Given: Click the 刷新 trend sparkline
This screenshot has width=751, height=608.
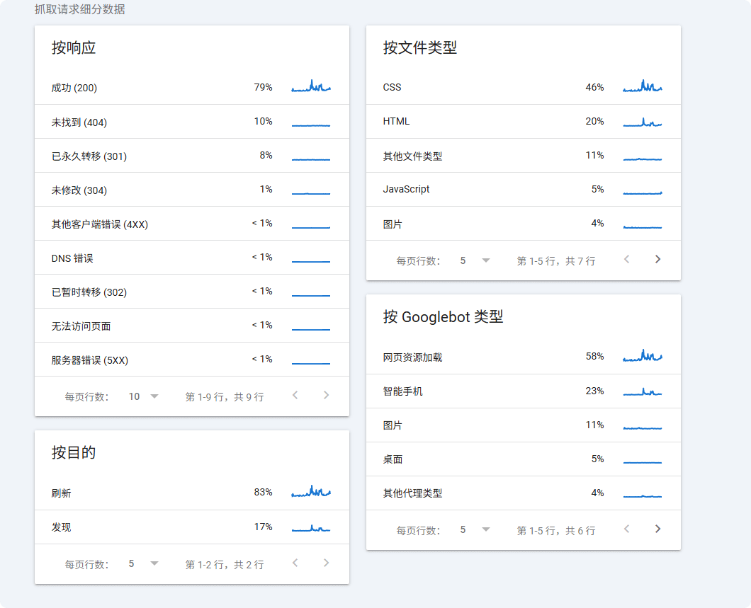Looking at the screenshot, I should [x=311, y=491].
